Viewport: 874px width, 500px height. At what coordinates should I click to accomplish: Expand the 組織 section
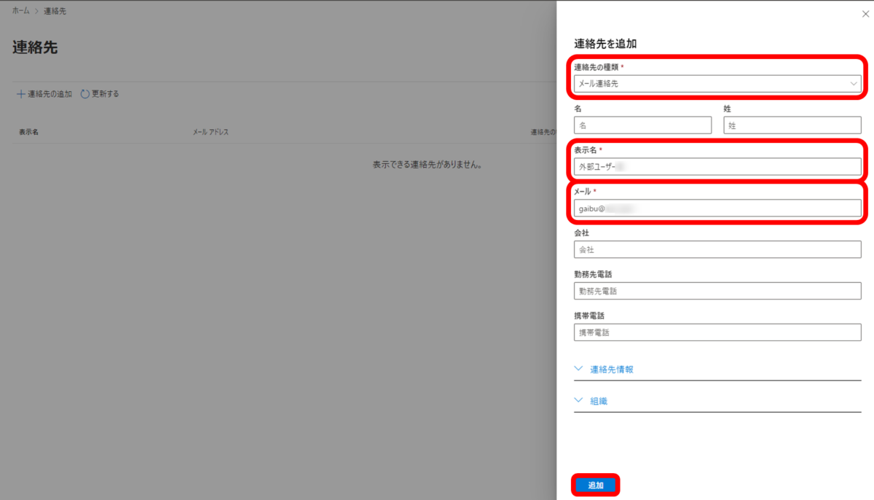(599, 399)
